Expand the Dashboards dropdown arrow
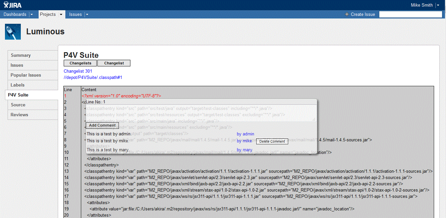Image resolution: width=446 pixels, height=218 pixels. pos(32,15)
